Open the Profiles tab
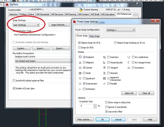 click(23, 14)
